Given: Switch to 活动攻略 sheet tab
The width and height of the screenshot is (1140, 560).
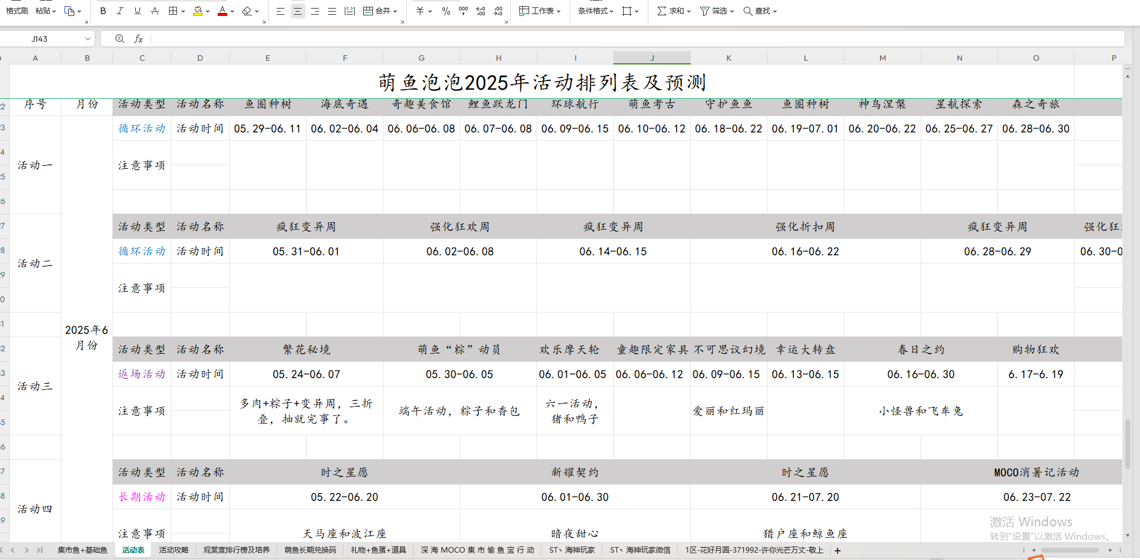Looking at the screenshot, I should pyautogui.click(x=173, y=550).
